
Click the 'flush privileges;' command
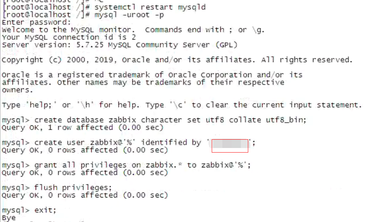click(x=73, y=187)
